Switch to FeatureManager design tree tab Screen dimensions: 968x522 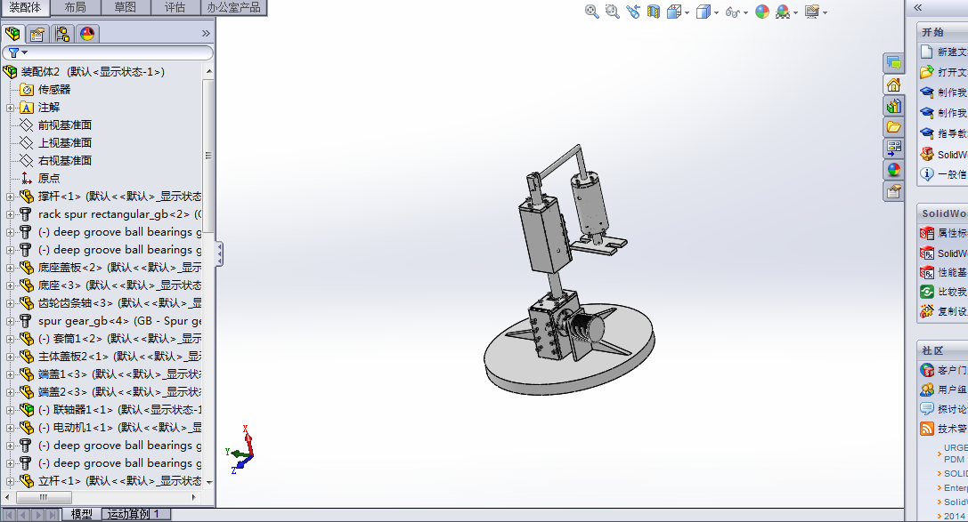(x=13, y=33)
